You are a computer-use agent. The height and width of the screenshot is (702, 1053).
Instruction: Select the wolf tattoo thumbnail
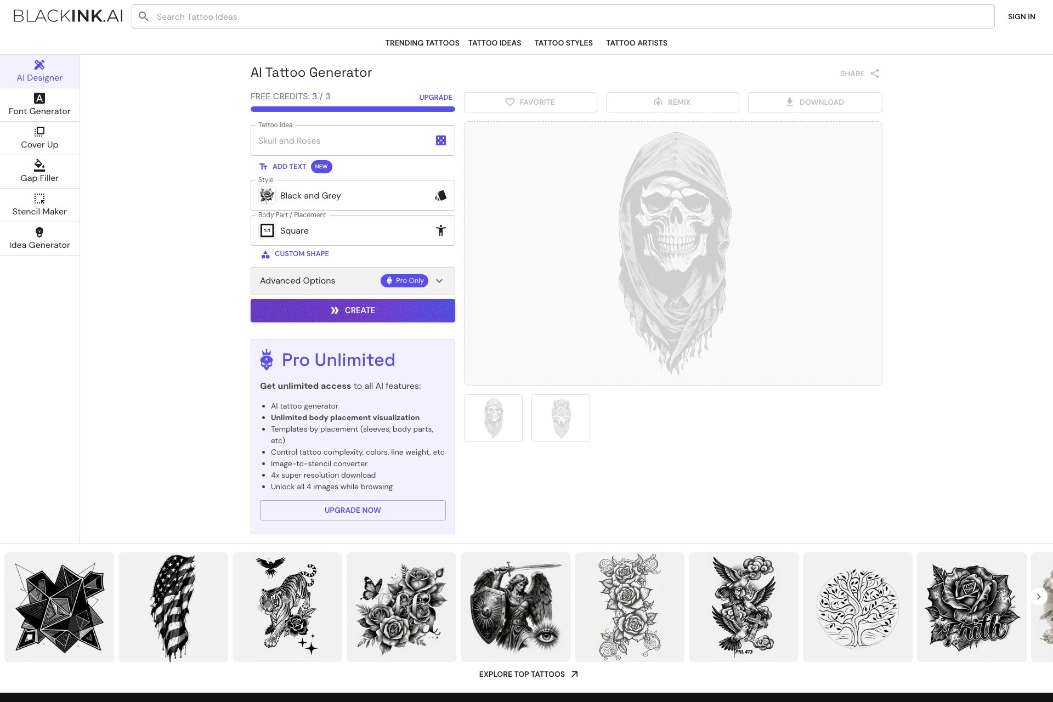[561, 418]
